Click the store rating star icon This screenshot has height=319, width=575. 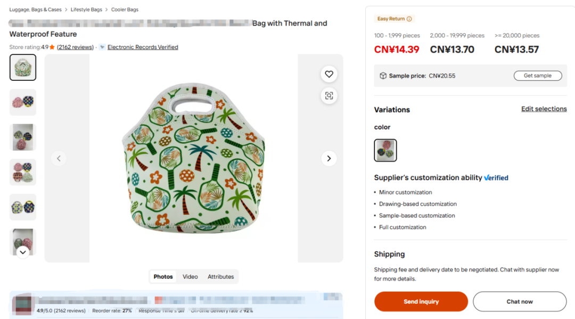[52, 47]
